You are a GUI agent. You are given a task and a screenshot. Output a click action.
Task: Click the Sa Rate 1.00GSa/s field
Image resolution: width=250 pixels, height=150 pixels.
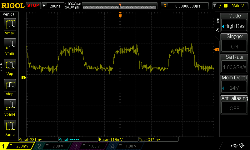[x=234, y=67]
